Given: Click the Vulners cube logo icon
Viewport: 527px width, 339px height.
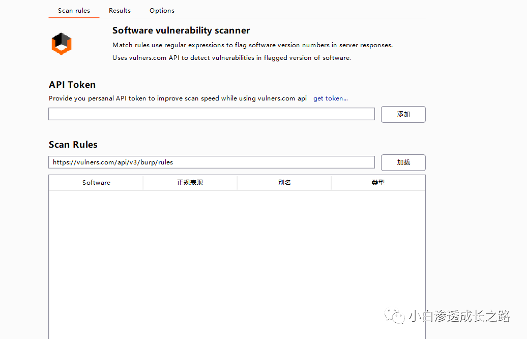Looking at the screenshot, I should point(61,44).
